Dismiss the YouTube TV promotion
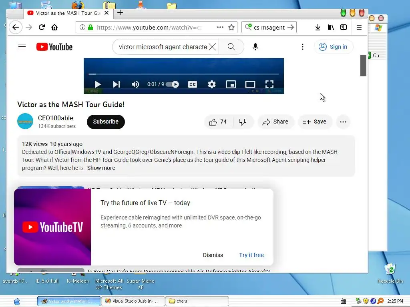410x307 pixels. coord(213,255)
